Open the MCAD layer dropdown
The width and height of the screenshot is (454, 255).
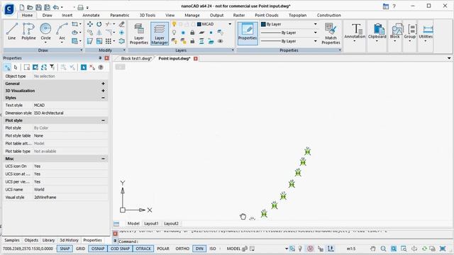[230, 24]
